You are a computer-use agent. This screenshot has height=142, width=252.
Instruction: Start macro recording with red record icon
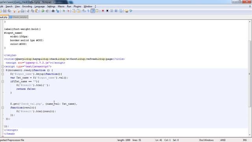click(x=103, y=11)
